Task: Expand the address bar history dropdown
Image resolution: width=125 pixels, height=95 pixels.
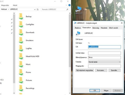Action: (35, 9)
